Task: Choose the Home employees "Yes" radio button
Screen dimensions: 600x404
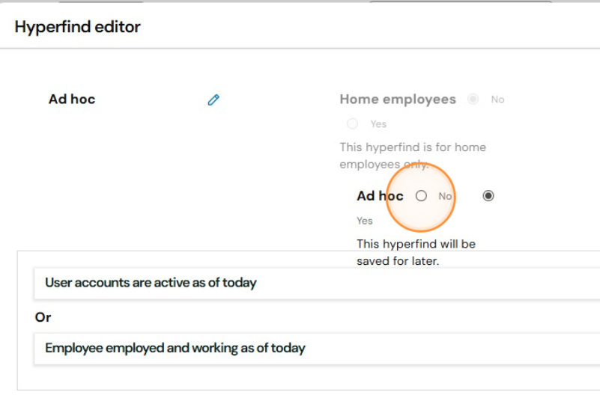Action: [352, 123]
